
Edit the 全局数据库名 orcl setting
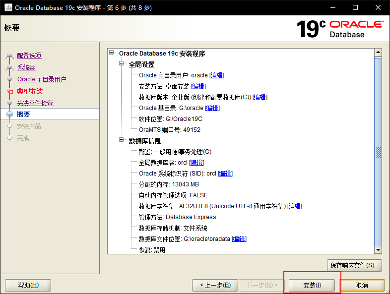click(196, 163)
